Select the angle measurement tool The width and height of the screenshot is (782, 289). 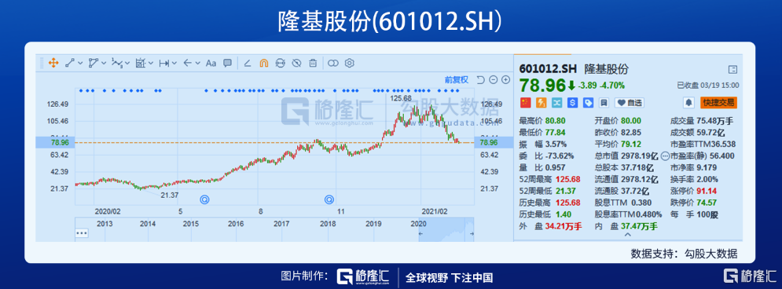(248, 64)
